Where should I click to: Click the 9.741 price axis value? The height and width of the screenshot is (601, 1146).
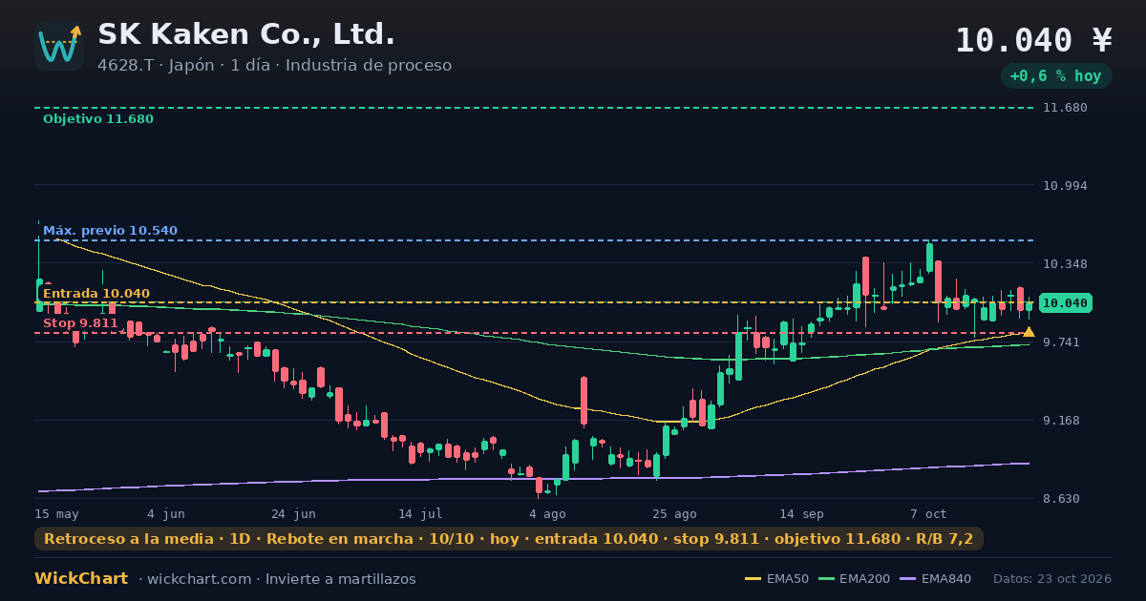tap(1062, 342)
